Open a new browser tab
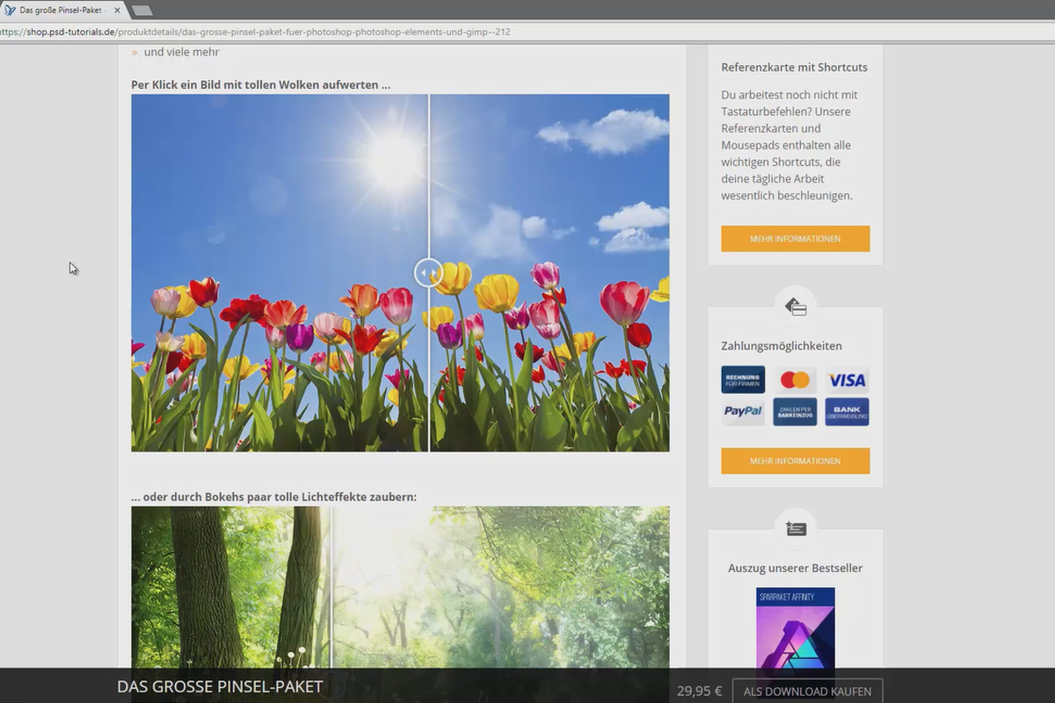The width and height of the screenshot is (1055, 703). pyautogui.click(x=142, y=11)
